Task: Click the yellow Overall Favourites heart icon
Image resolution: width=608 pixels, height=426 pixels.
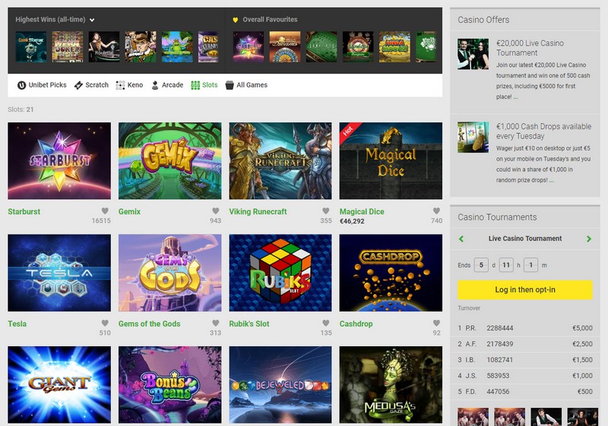Action: [235, 20]
